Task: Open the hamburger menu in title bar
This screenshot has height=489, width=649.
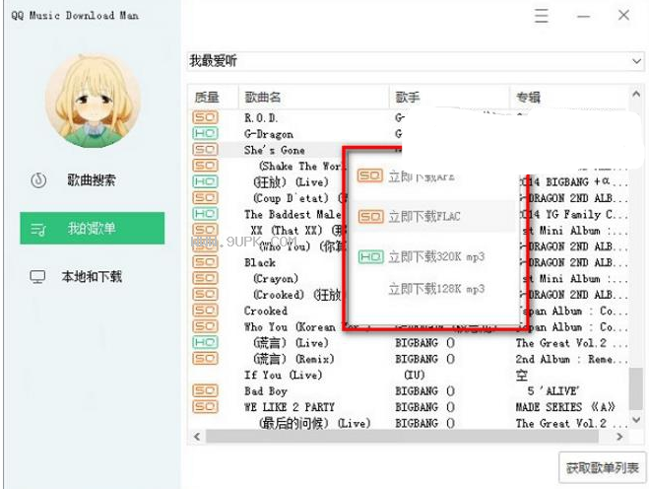Action: pyautogui.click(x=542, y=16)
